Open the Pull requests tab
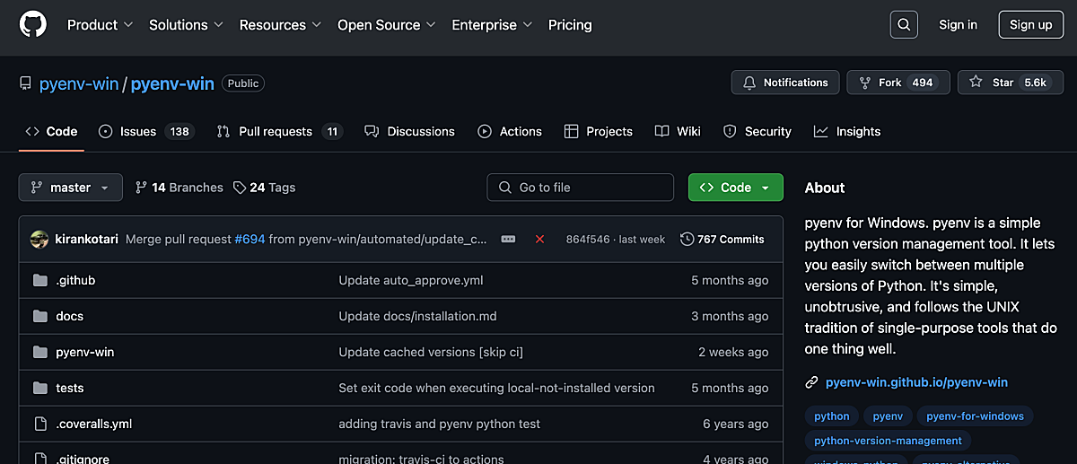This screenshot has height=464, width=1077. [x=279, y=131]
